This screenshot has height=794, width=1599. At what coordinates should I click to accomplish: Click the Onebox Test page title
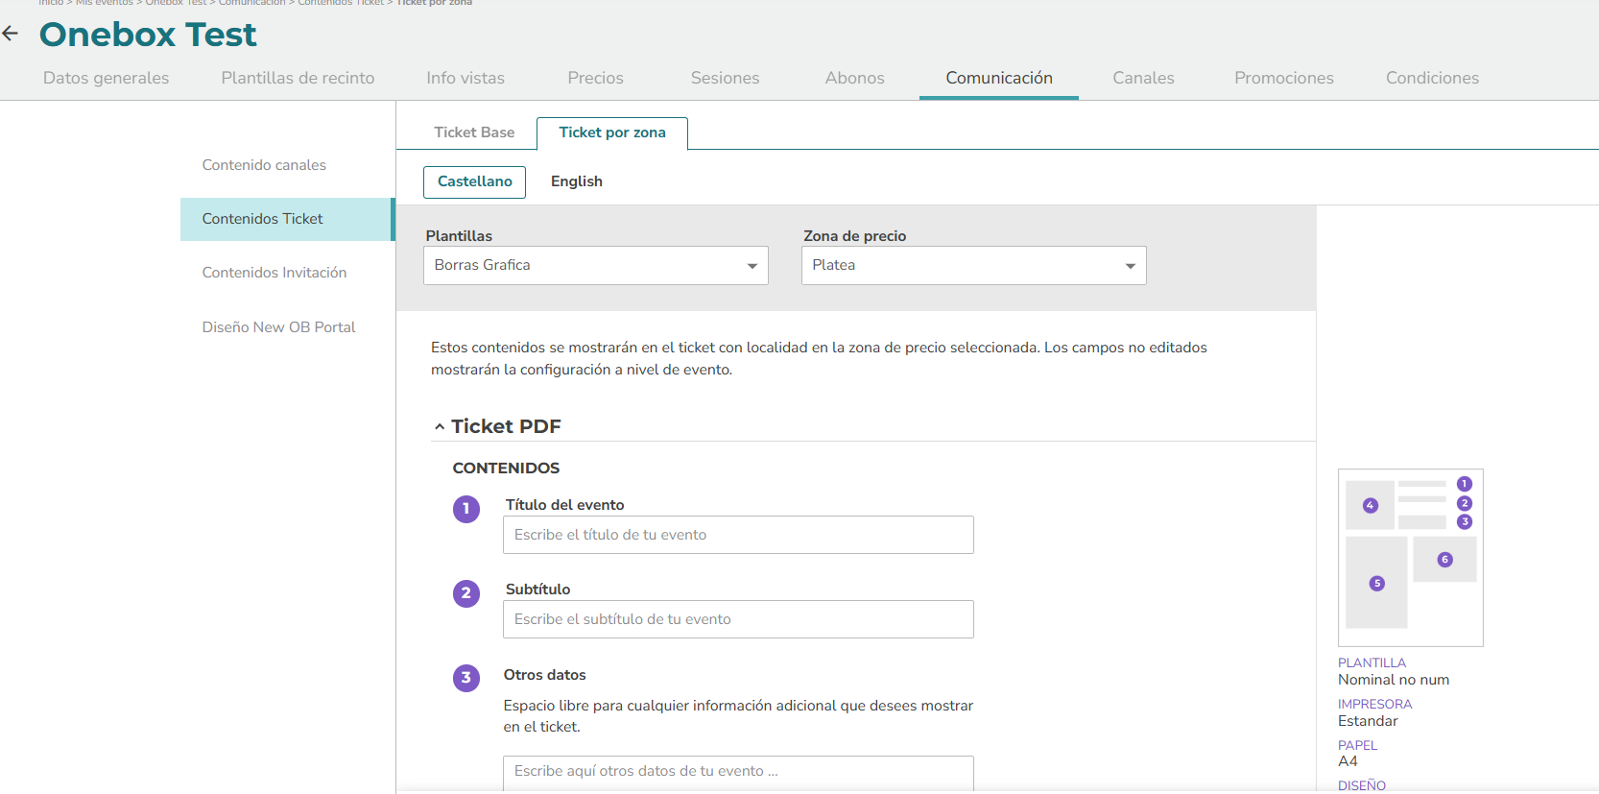pyautogui.click(x=148, y=35)
